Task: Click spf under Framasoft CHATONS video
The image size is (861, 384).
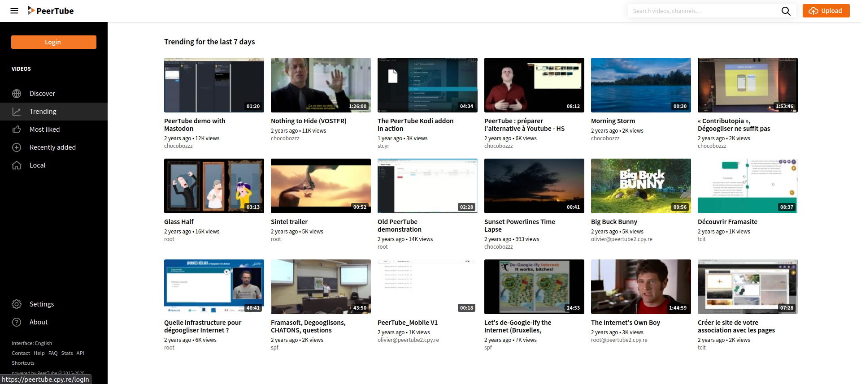Action: [x=274, y=348]
